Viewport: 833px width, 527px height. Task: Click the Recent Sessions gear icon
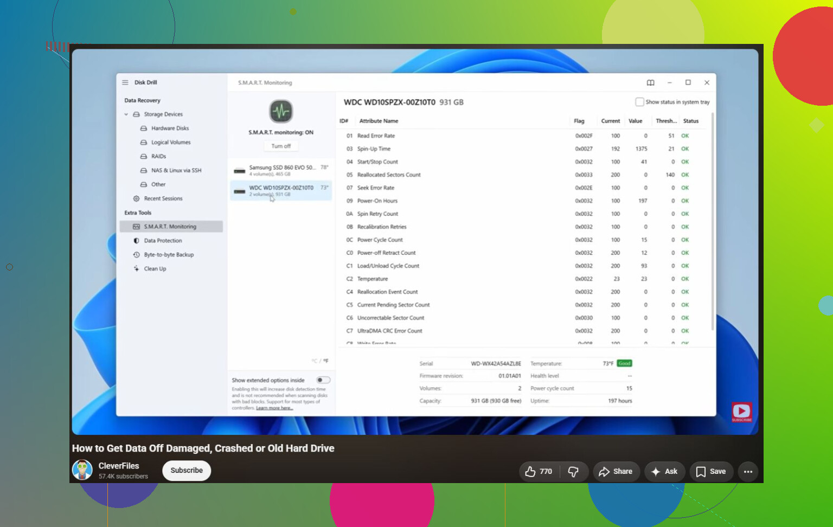[136, 199]
